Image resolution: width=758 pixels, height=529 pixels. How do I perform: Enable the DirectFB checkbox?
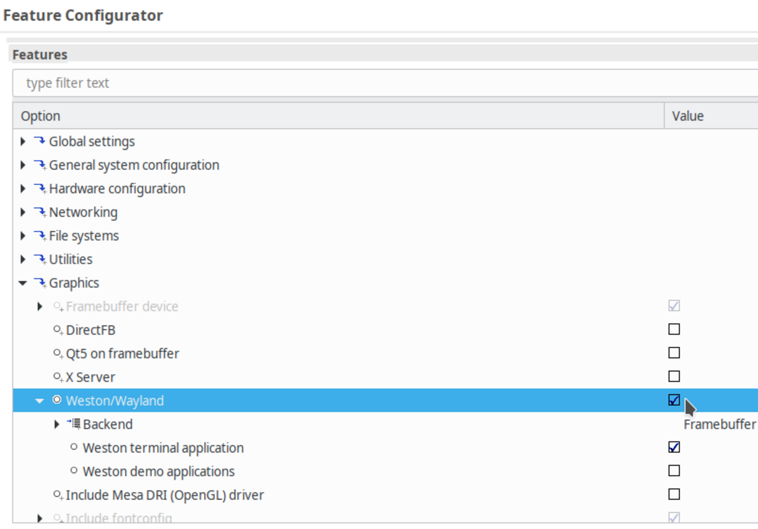point(674,329)
